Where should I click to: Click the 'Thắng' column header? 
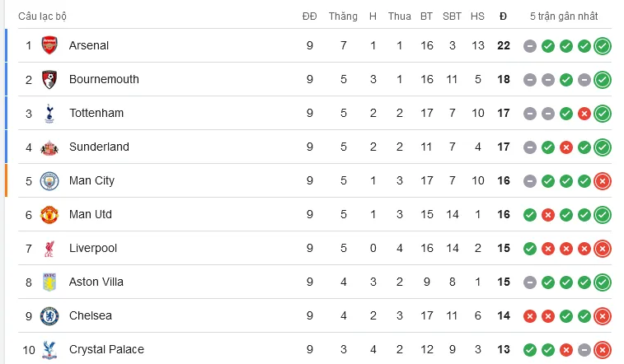[343, 16]
